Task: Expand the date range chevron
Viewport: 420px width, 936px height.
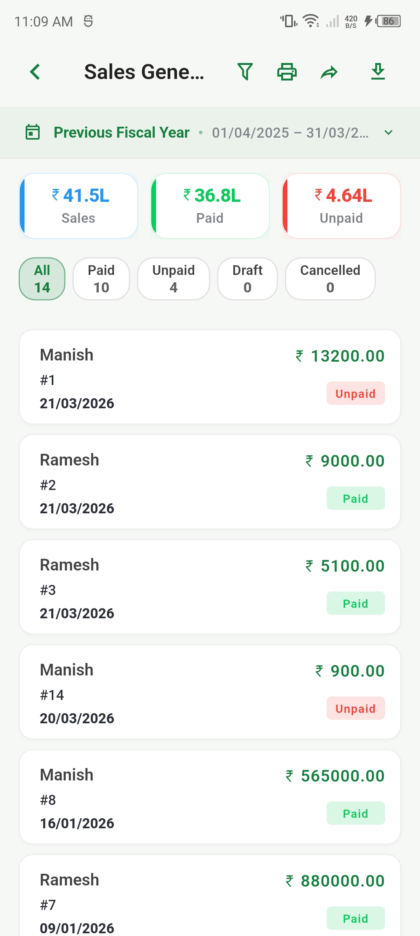Action: (x=388, y=133)
